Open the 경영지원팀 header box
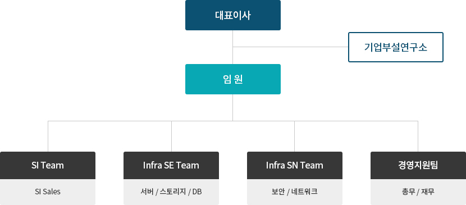Screen dimensions: 466x205 418,166
